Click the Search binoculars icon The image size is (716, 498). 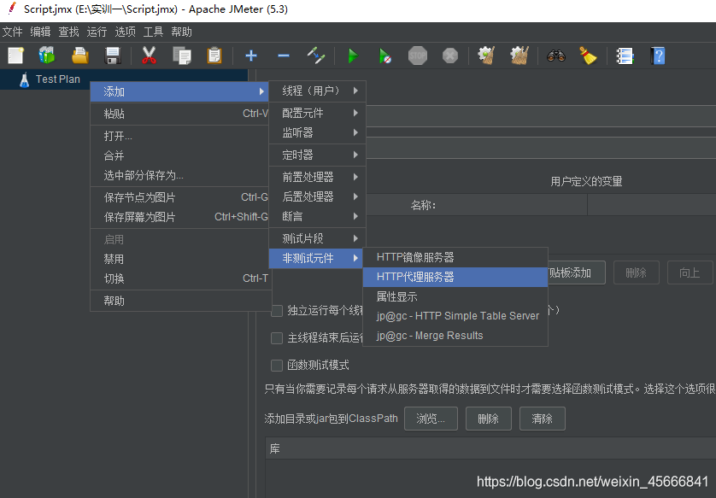pyautogui.click(x=555, y=56)
